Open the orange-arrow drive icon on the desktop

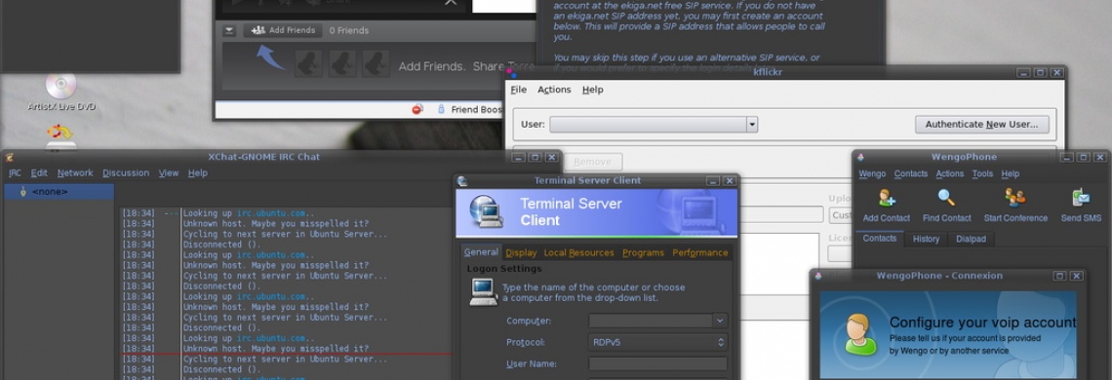(x=61, y=136)
